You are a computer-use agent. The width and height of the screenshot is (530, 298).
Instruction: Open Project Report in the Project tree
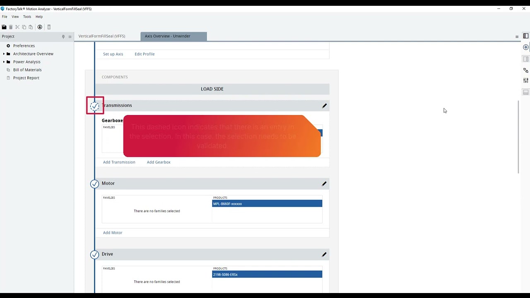[26, 78]
